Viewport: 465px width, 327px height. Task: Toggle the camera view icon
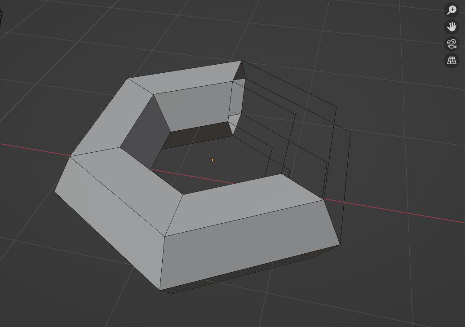pos(452,44)
